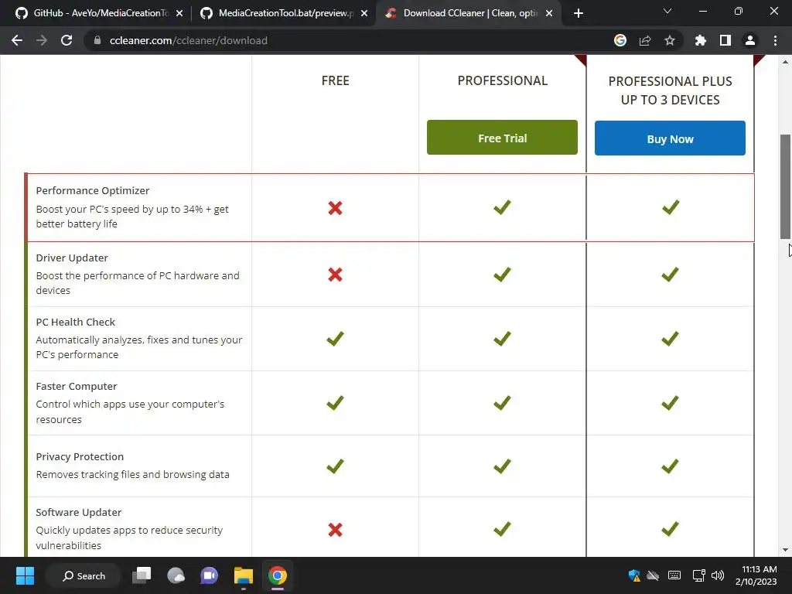Click 'Boost your PC's speed' description

point(132,217)
